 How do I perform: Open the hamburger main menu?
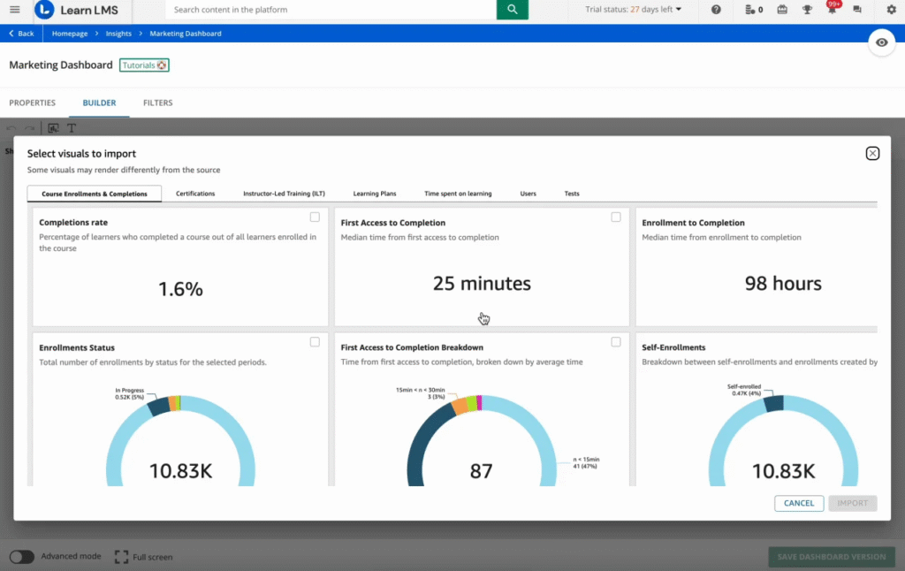pos(14,10)
